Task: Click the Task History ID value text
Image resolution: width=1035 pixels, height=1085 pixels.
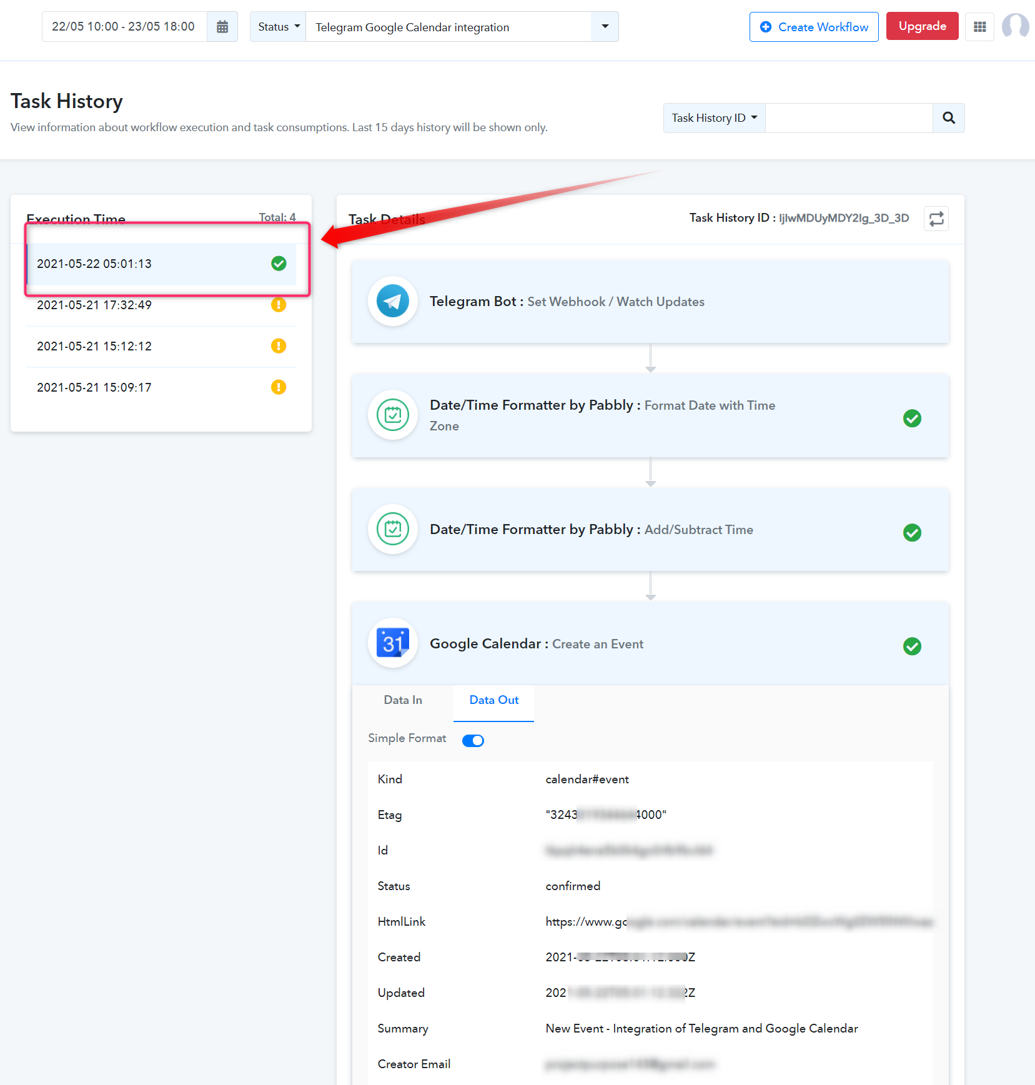Action: click(844, 218)
